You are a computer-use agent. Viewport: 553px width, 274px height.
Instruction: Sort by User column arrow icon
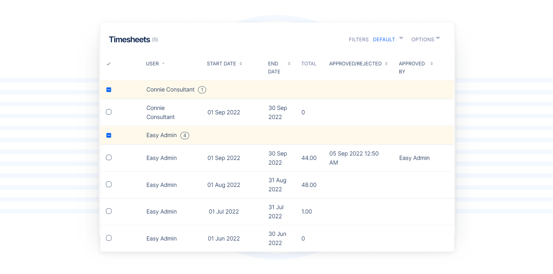(163, 63)
